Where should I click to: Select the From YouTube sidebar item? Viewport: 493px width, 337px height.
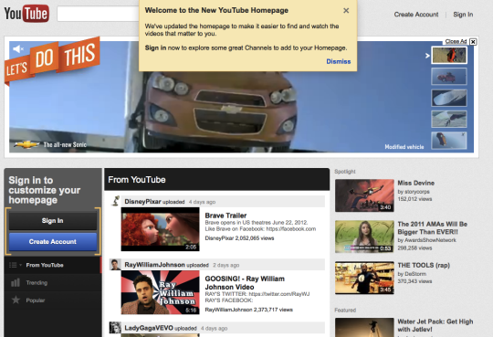click(53, 265)
